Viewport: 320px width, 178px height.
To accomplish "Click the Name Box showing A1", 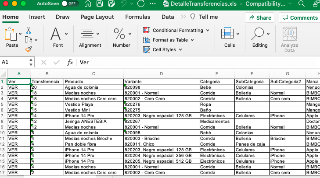I will point(14,62).
